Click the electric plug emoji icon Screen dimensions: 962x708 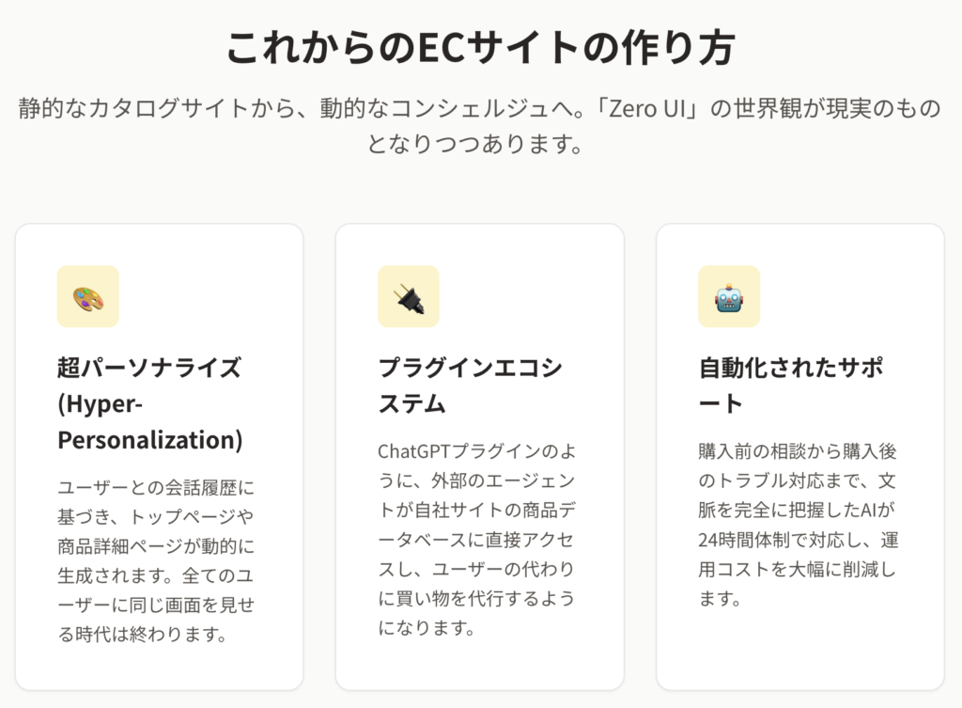pos(409,297)
